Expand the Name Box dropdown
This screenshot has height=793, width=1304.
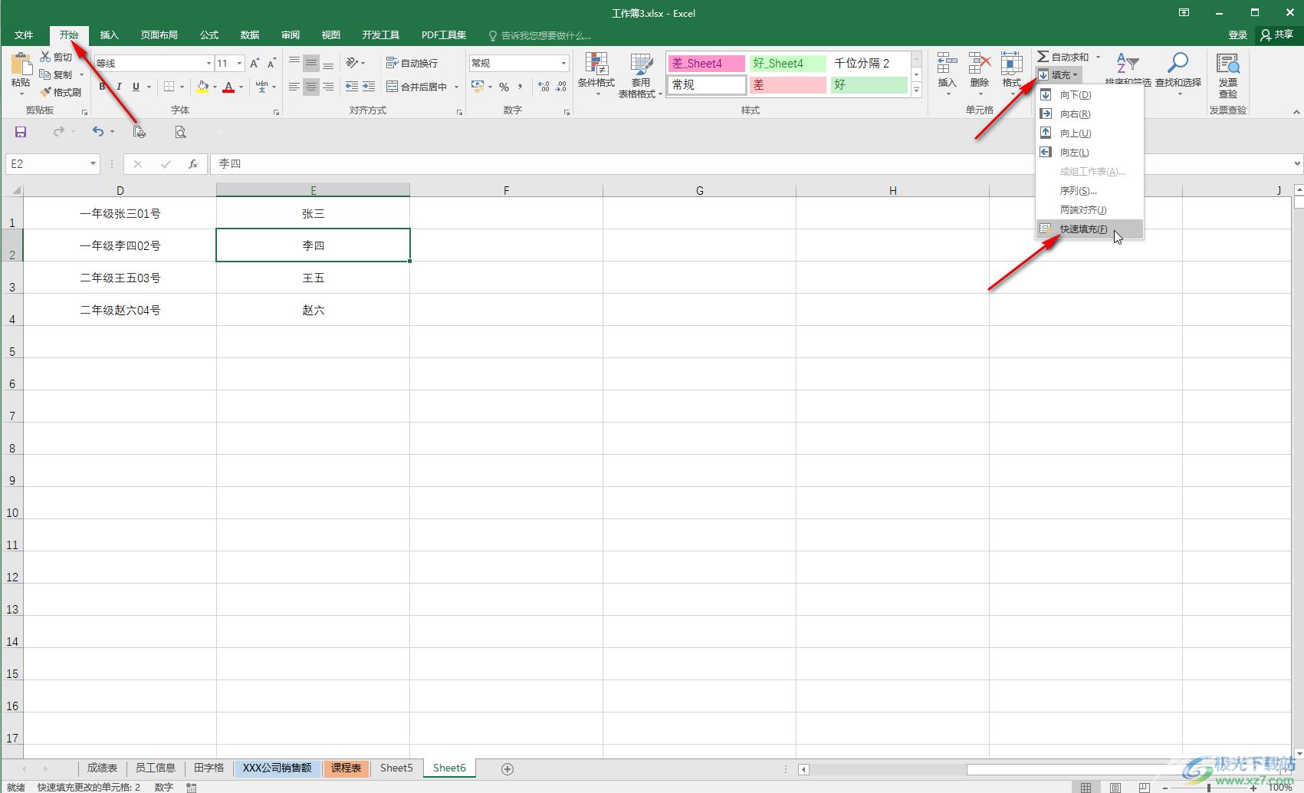coord(93,163)
